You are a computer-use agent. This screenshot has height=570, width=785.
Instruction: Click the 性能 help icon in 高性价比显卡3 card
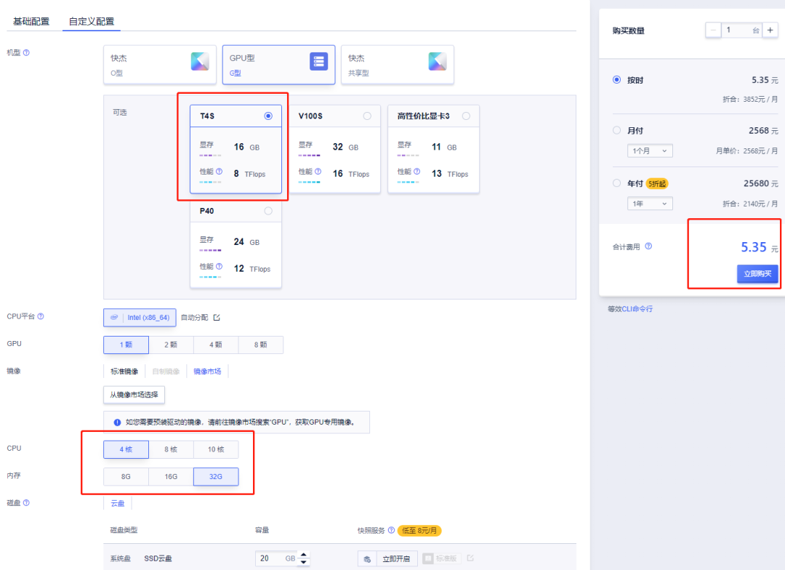(417, 172)
